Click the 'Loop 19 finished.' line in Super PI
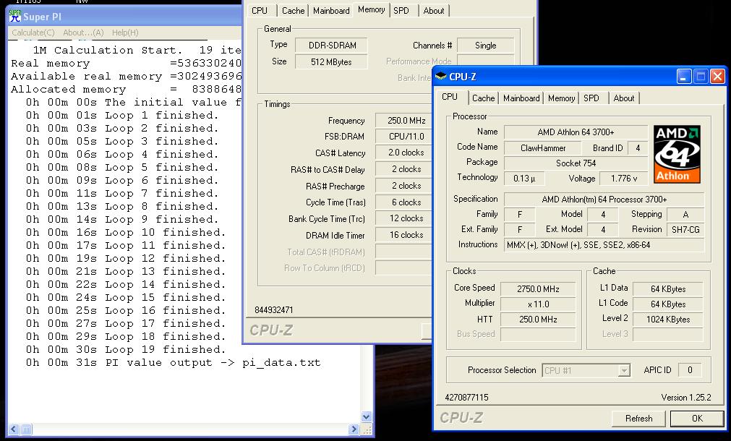Image resolution: width=731 pixels, height=441 pixels. click(126, 350)
